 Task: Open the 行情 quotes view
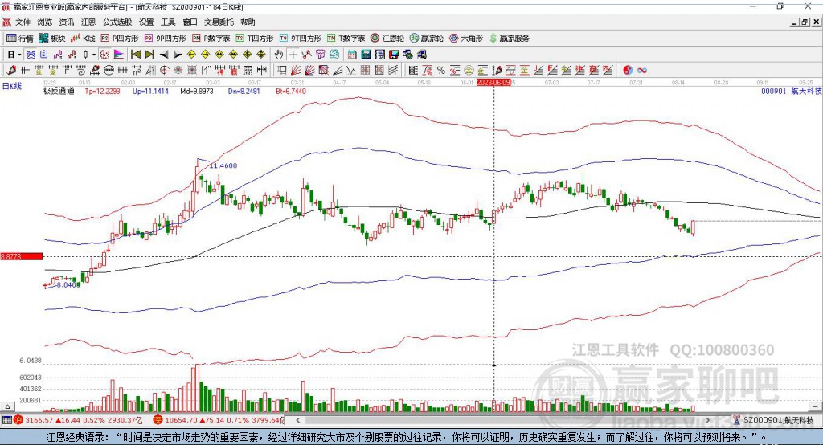click(20, 39)
